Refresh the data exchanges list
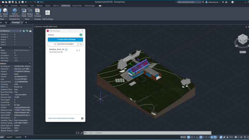The image size is (249, 140). tap(81, 44)
